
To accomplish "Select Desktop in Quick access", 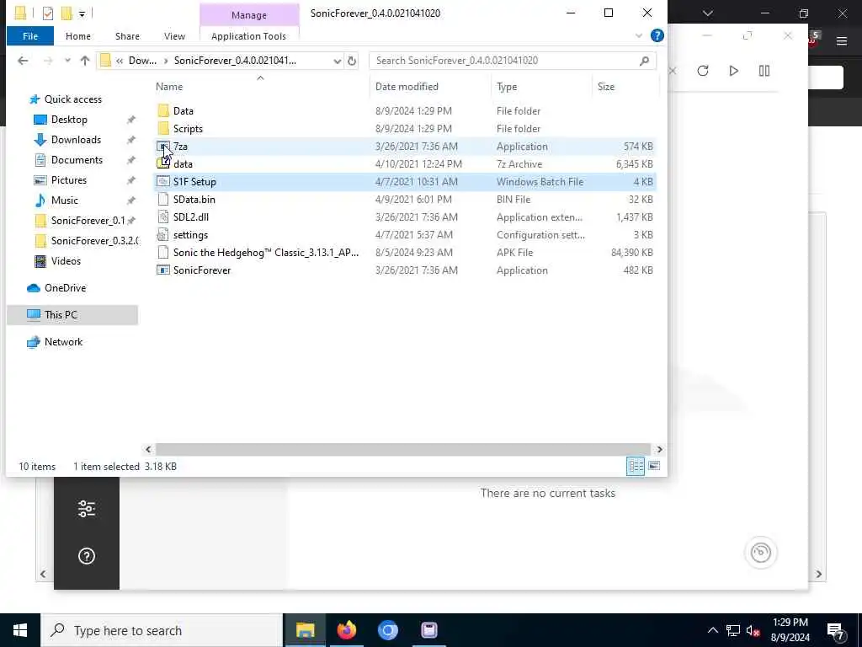I will 69,120.
